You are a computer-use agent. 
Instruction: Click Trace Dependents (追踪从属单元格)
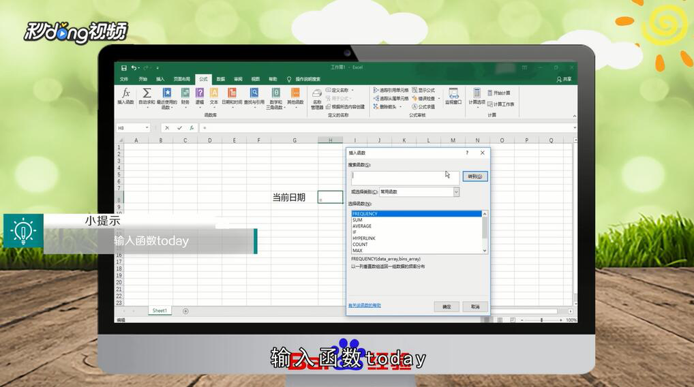391,98
